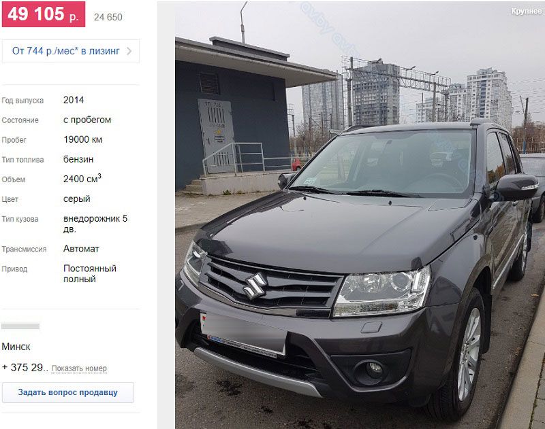
Task: Click the chevron arrow on leasing offer
Action: (129, 51)
